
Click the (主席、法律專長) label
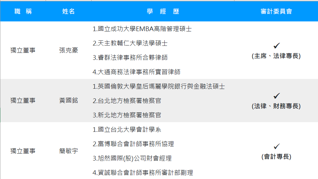(276, 56)
